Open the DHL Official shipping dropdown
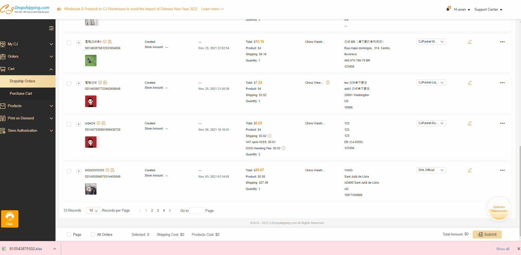 coord(431,170)
